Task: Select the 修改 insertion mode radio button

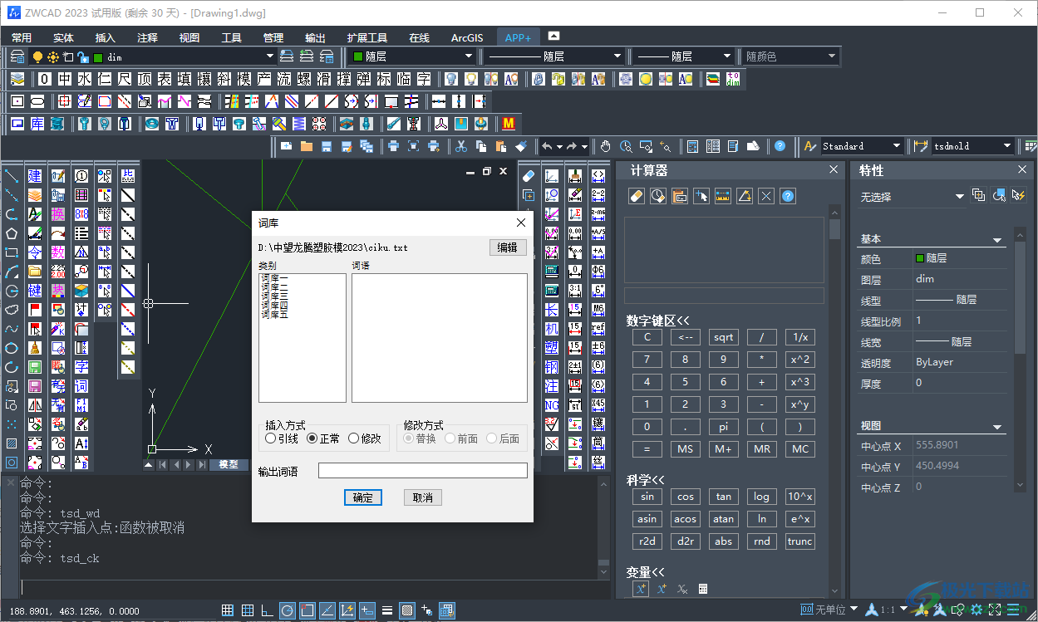Action: pos(354,438)
